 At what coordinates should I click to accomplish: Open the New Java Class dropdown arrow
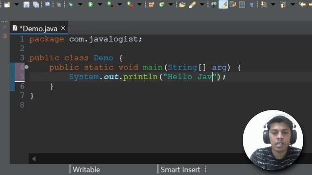point(171,4)
